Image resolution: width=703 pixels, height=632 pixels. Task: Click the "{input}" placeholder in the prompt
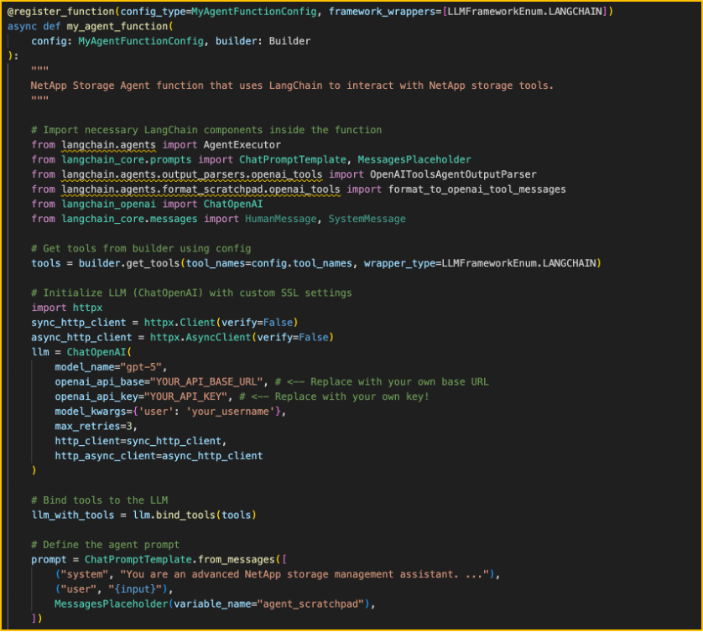(x=127, y=588)
